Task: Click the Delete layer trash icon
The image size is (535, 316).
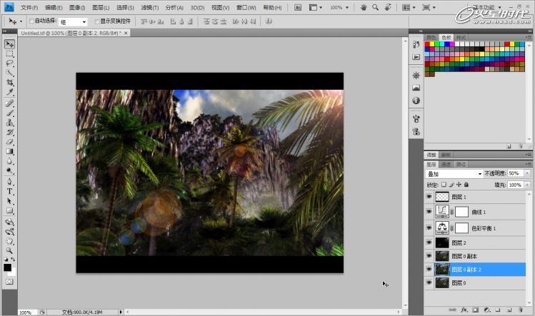Action: [x=520, y=310]
